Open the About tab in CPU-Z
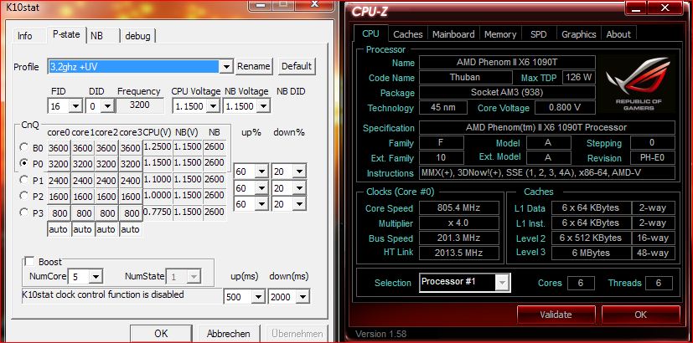The height and width of the screenshot is (343, 693). (618, 34)
